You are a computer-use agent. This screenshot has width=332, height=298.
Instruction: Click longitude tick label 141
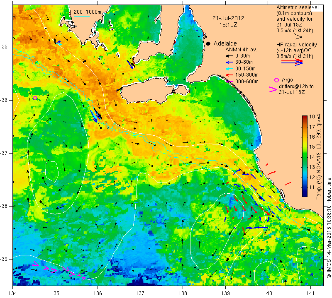tap(310, 293)
